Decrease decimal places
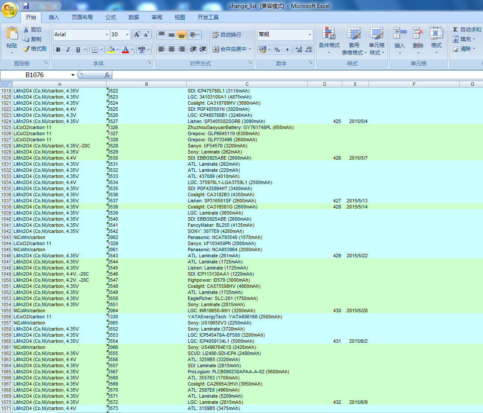The height and width of the screenshot is (413, 483). click(308, 49)
